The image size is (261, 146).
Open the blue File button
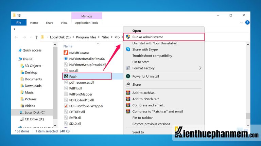click(x=19, y=23)
